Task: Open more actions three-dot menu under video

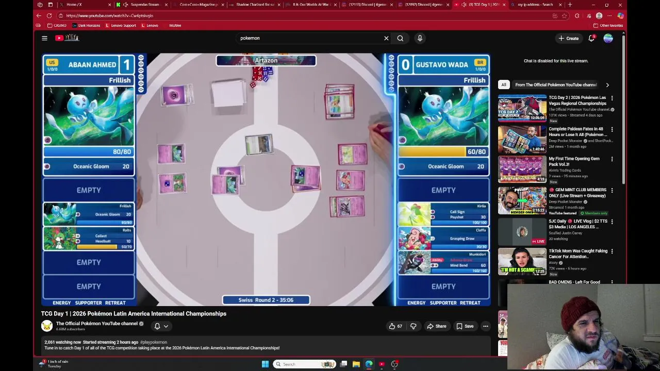Action: [x=486, y=326]
